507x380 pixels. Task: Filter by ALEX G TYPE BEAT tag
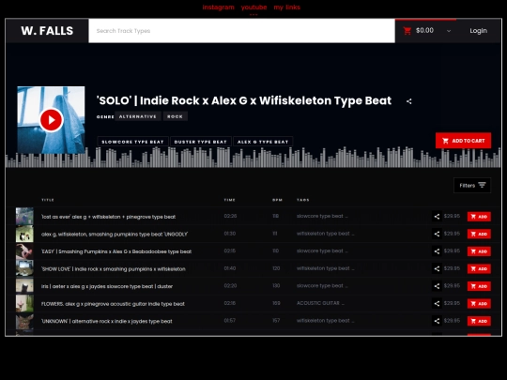(263, 142)
